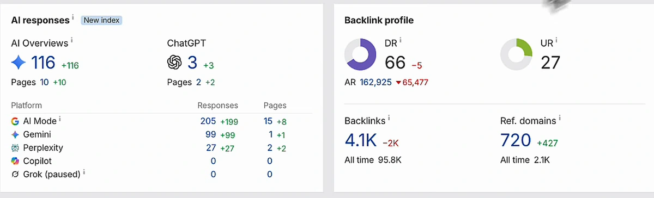Open Gemini pages value 1
The width and height of the screenshot is (654, 198).
270,134
